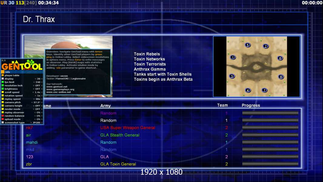Click red square beside upload mode
This screenshot has height=182, width=323.
point(3,119)
